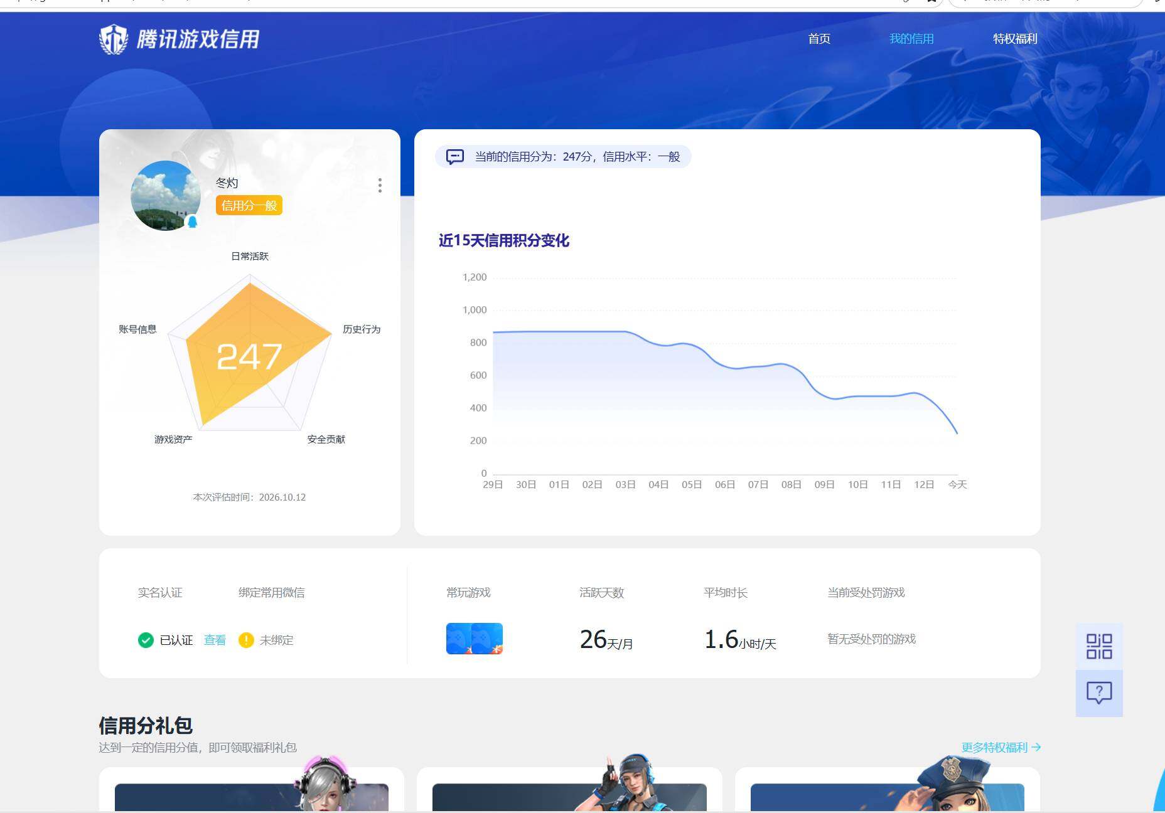Click the 查看 link next to 已认证
1165x813 pixels.
(215, 640)
